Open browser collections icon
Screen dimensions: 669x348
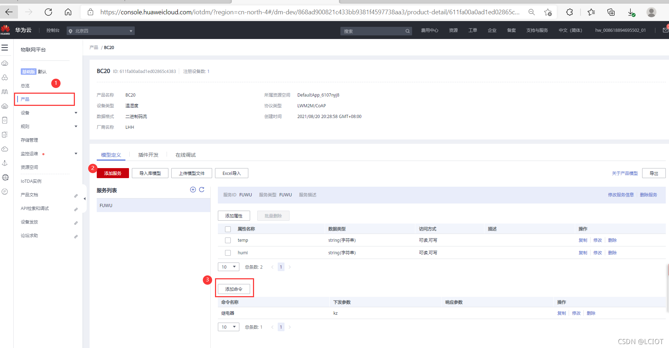click(x=611, y=12)
